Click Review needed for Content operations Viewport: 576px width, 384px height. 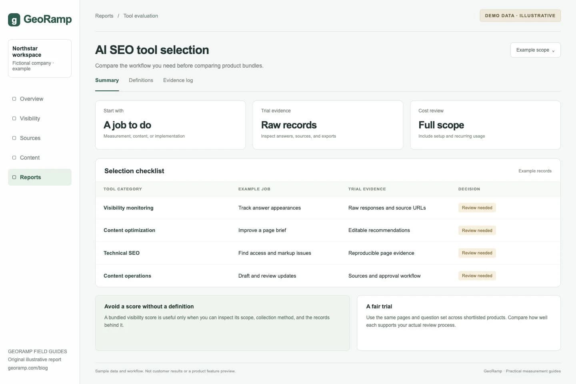click(x=477, y=276)
